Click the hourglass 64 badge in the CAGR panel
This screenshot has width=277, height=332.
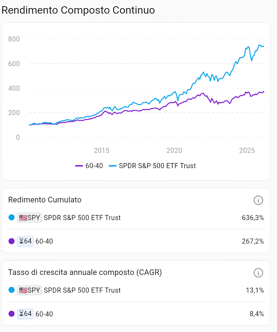(25, 314)
